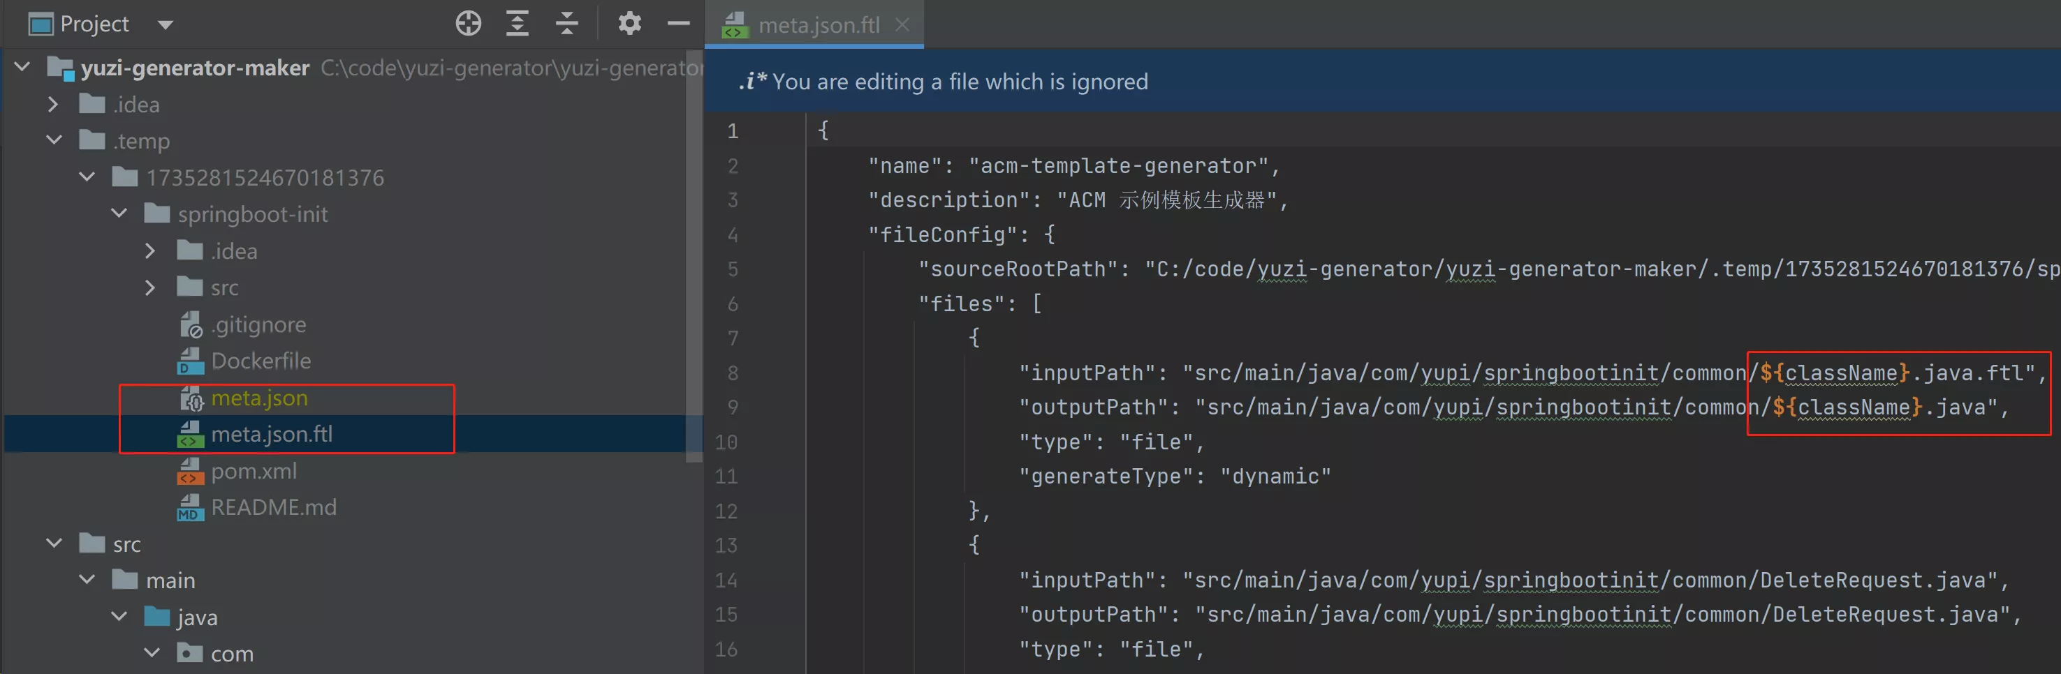The image size is (2061, 674).
Task: Click the com package folder icon
Action: (x=190, y=653)
